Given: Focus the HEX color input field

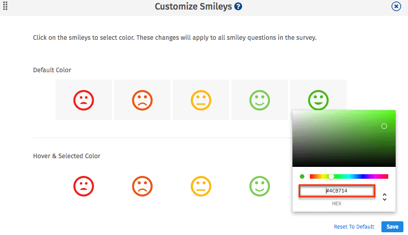Looking at the screenshot, I should pyautogui.click(x=336, y=191).
